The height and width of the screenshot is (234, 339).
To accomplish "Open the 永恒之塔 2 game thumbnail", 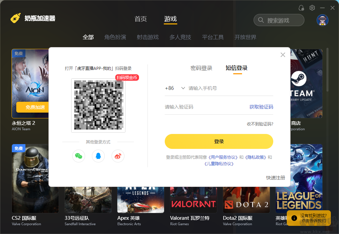I will click(30, 83).
